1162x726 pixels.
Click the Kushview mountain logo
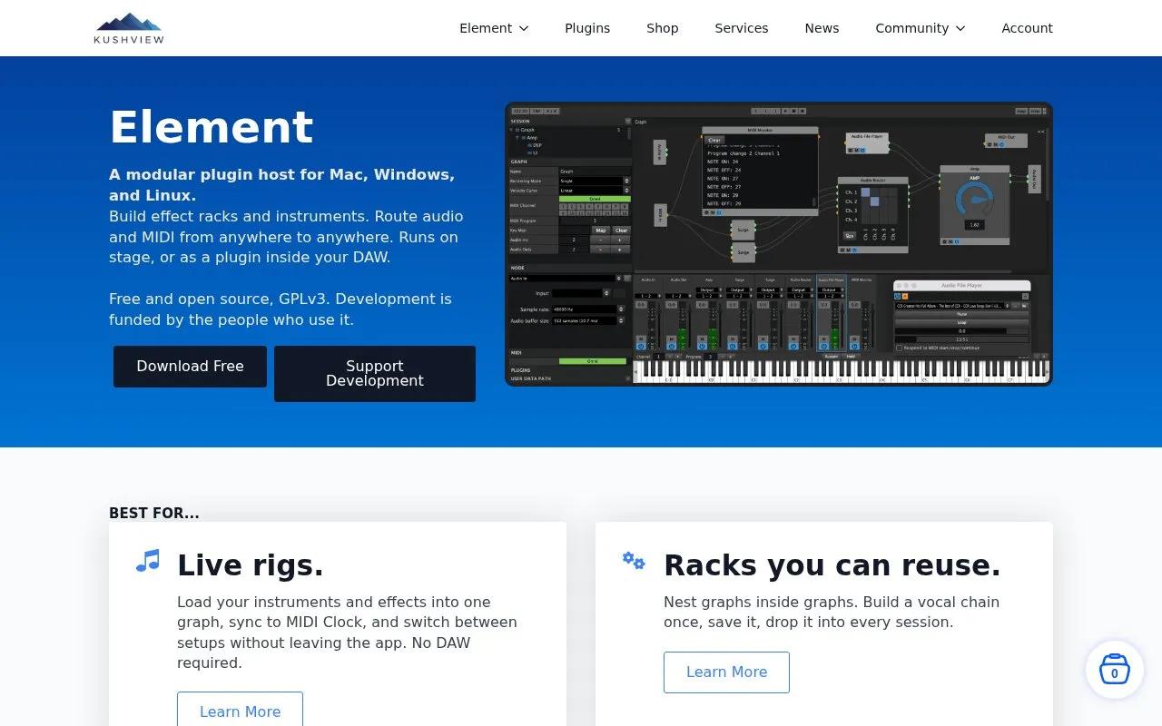click(x=129, y=28)
